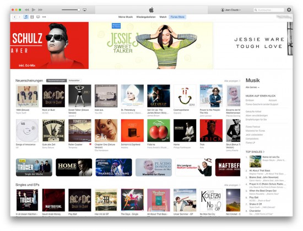Open Ella Henderson Chapter One album cover
The width and height of the screenshot is (303, 231).
106,131
